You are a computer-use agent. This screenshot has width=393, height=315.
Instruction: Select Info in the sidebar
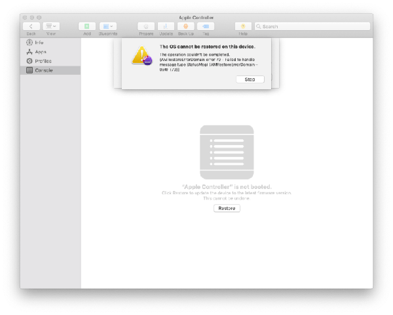[x=39, y=42]
